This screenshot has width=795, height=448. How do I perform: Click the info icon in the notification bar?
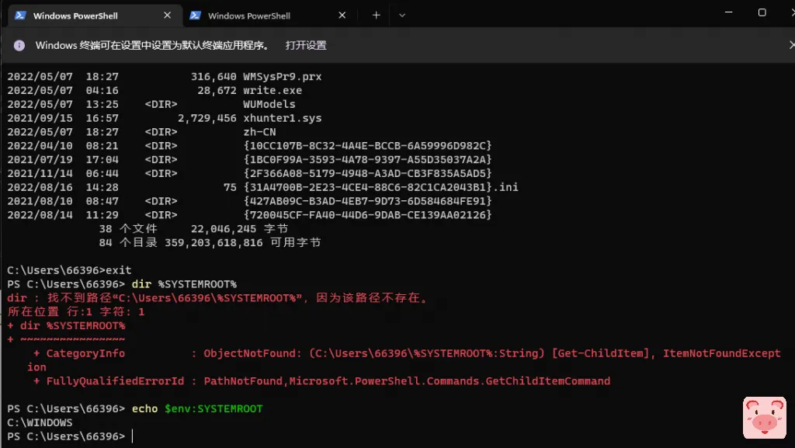(19, 45)
